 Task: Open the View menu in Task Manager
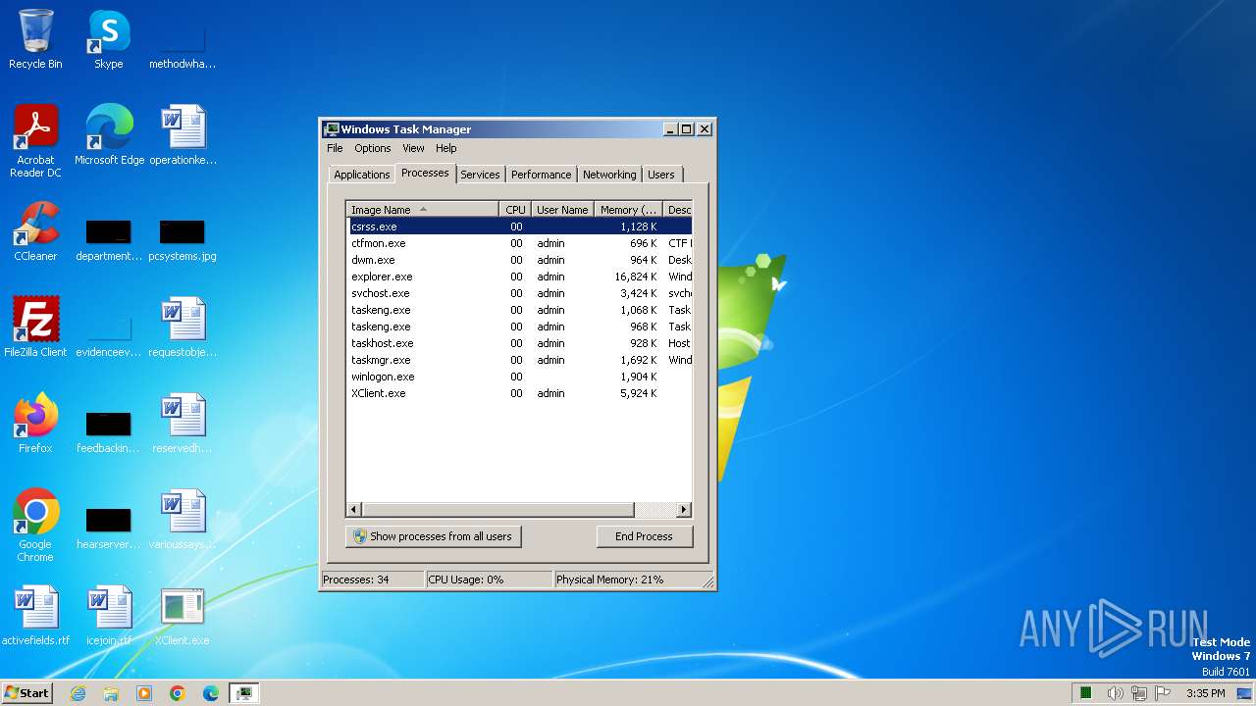[x=413, y=148]
